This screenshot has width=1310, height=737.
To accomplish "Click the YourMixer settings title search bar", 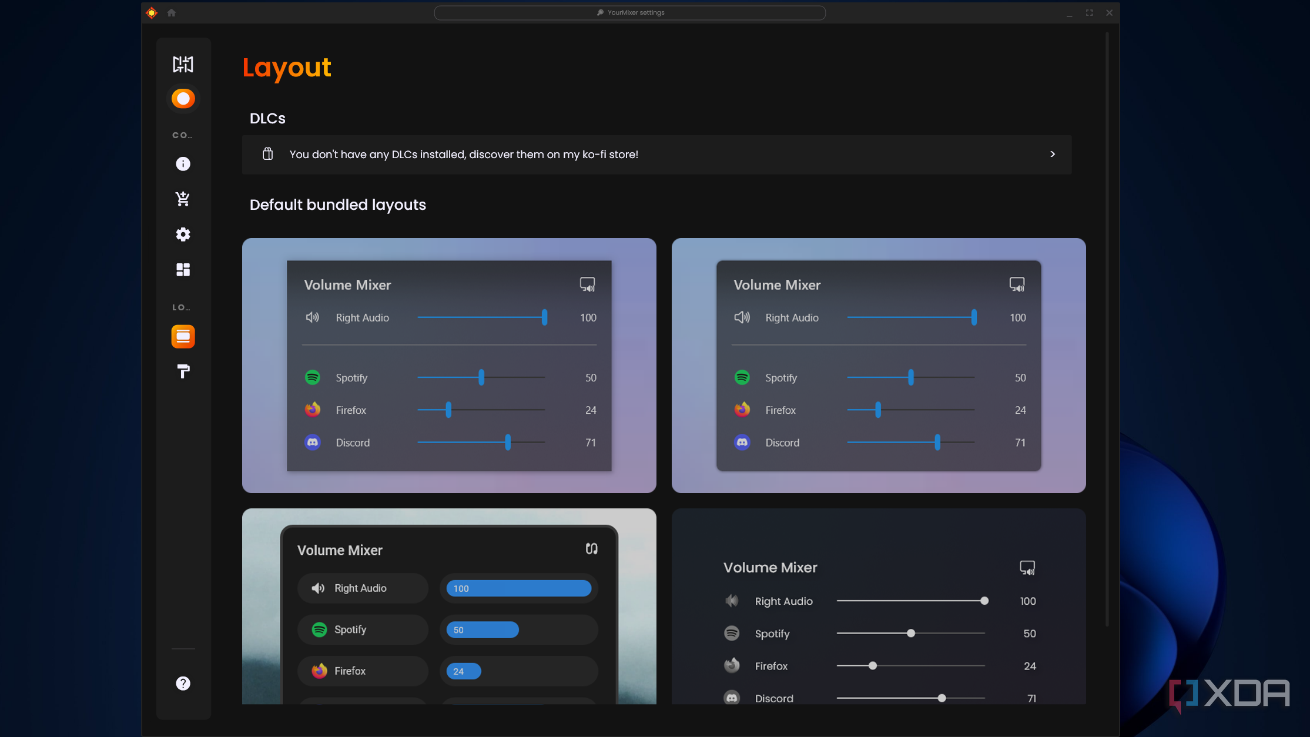I will click(x=629, y=12).
